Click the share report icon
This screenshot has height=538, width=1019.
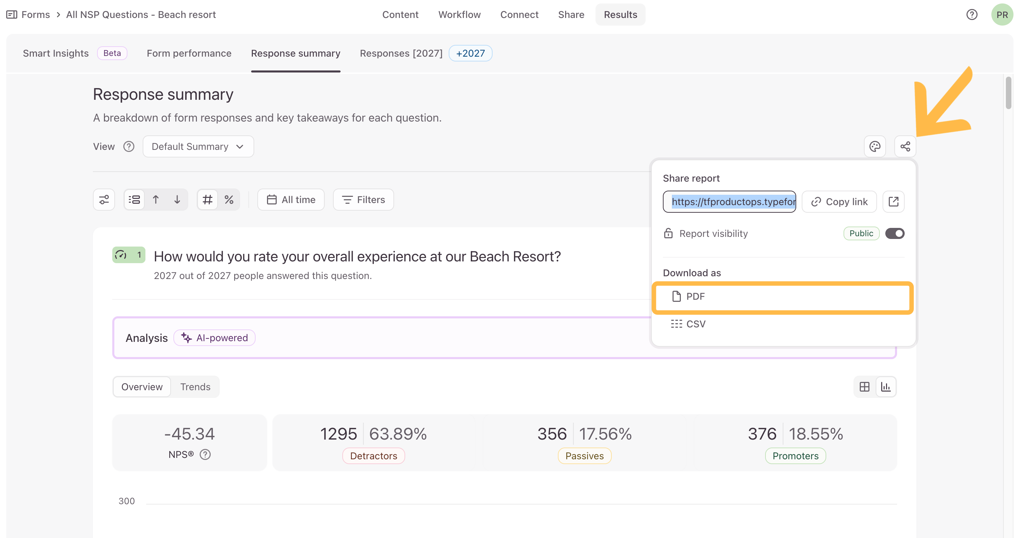905,146
